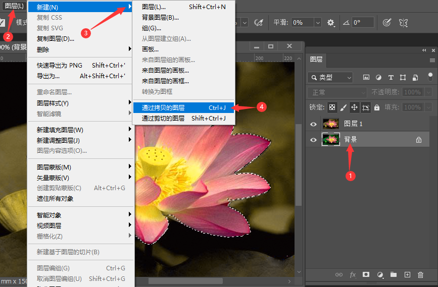Select 复制图层(D)... menu item
Image resolution: width=438 pixels, height=287 pixels.
click(x=81, y=39)
